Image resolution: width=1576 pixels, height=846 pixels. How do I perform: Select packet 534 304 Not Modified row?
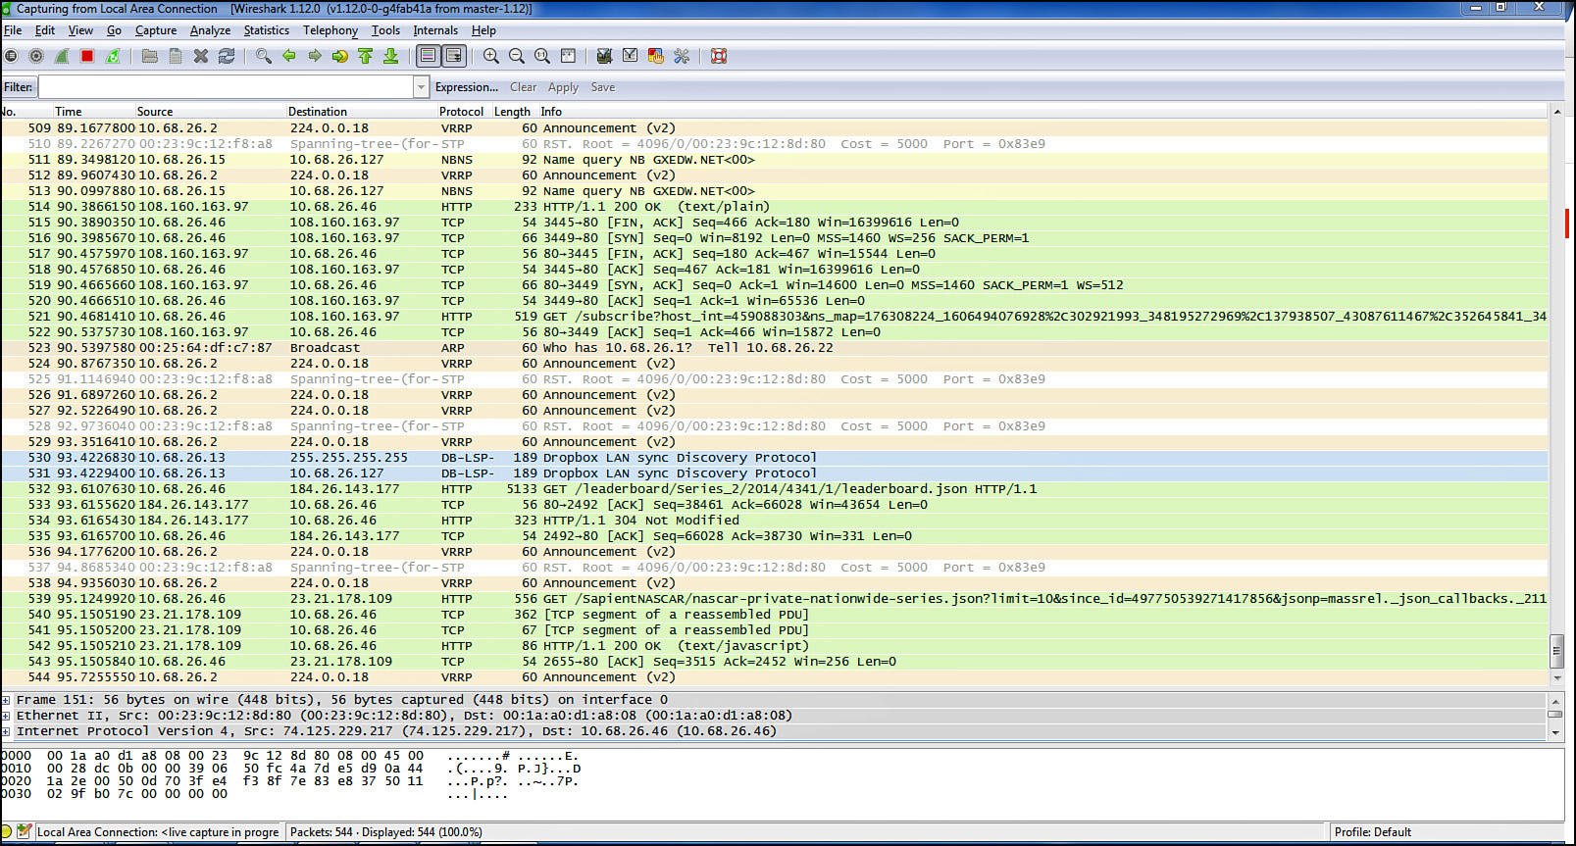[x=775, y=521]
